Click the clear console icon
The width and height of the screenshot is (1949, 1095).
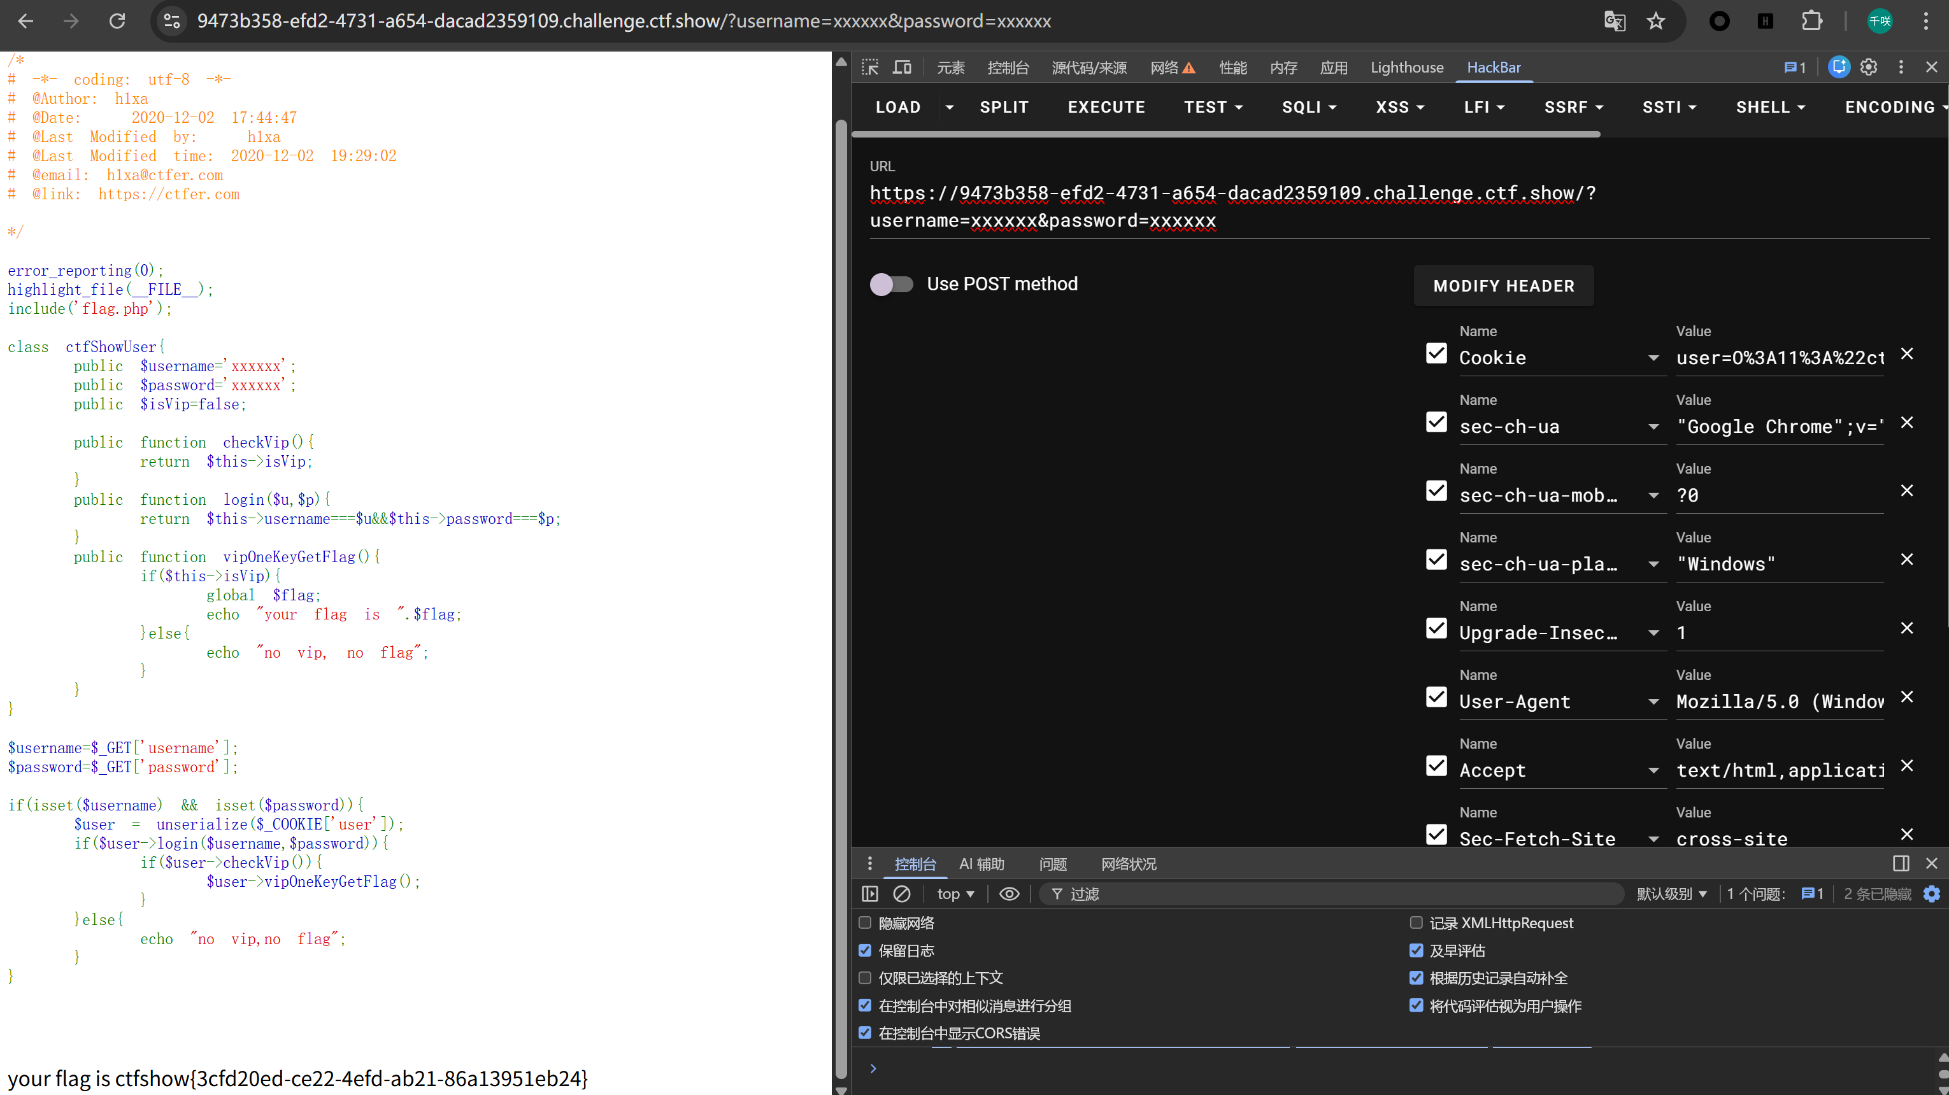coord(902,894)
